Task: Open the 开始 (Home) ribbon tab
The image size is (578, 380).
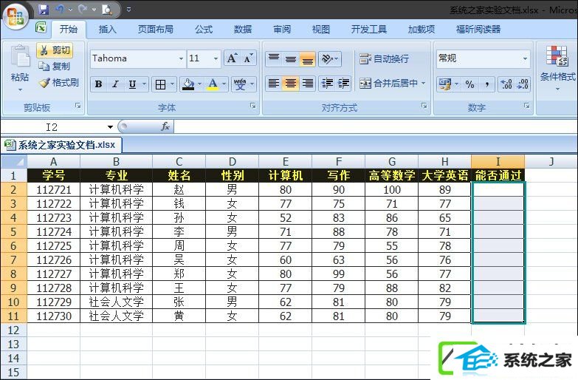Action: (69, 29)
